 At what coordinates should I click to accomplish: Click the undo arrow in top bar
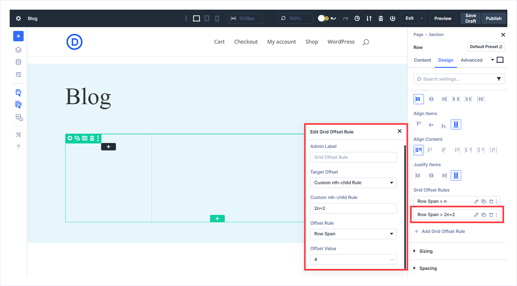coord(333,18)
